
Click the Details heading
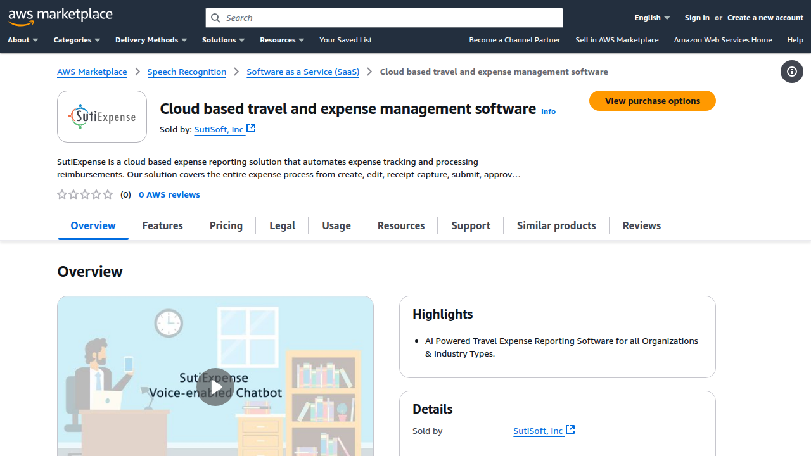pyautogui.click(x=433, y=409)
